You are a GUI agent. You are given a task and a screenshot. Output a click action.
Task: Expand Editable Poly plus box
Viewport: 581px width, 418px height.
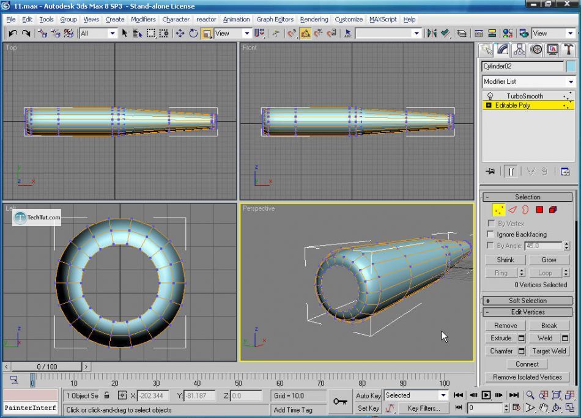[x=489, y=106]
